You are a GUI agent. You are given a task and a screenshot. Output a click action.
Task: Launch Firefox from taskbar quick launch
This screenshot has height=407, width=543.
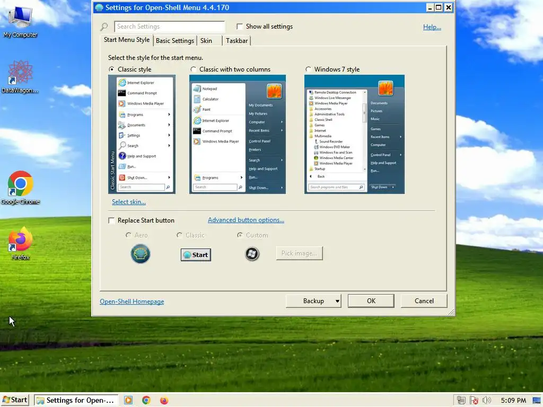coord(164,400)
